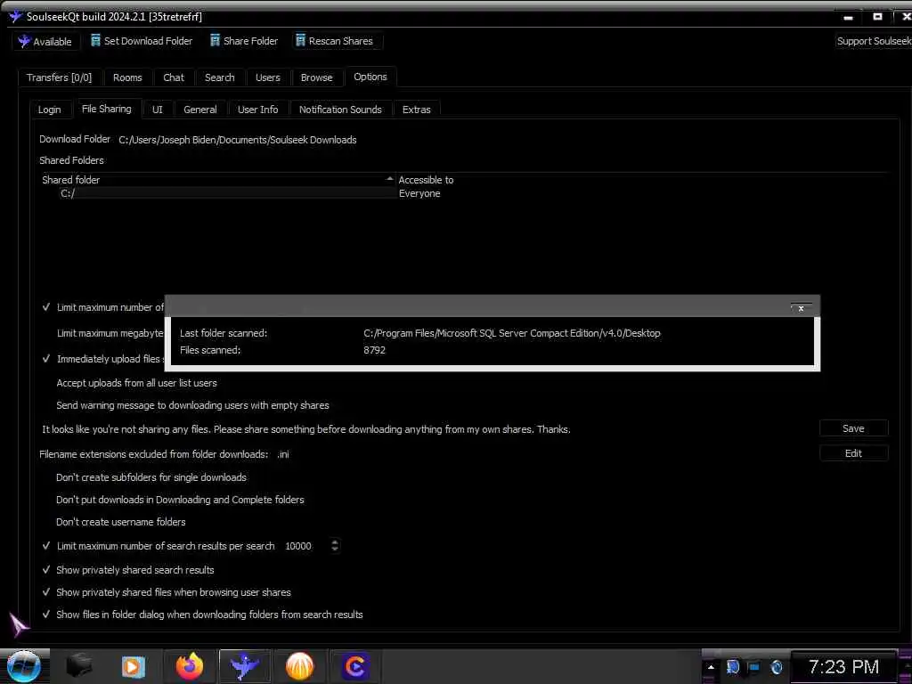This screenshot has height=684, width=912.
Task: Open the Windows Start menu orb
Action: [24, 666]
